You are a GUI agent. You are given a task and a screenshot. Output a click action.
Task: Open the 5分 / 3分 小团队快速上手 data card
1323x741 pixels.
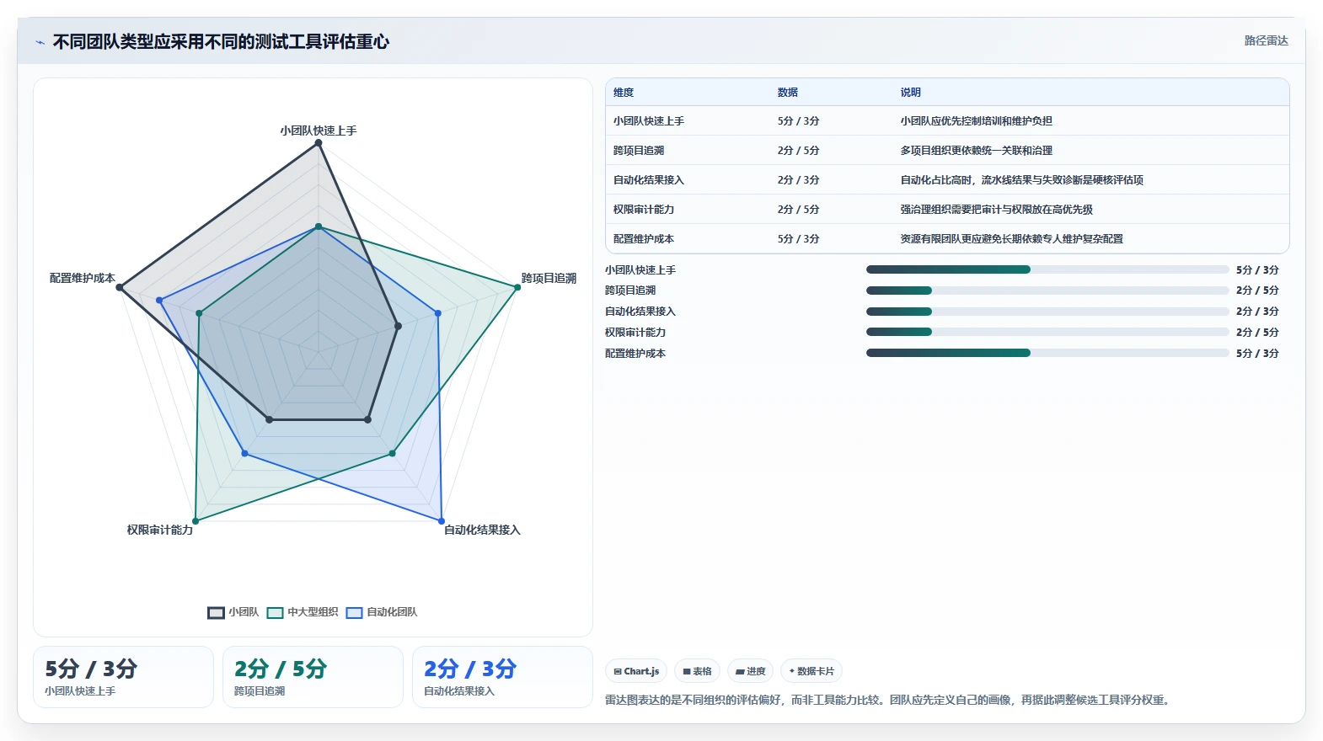[x=123, y=677]
